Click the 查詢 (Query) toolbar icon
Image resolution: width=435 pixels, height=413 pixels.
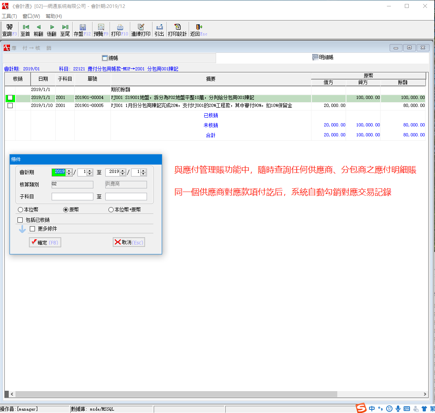(8, 29)
